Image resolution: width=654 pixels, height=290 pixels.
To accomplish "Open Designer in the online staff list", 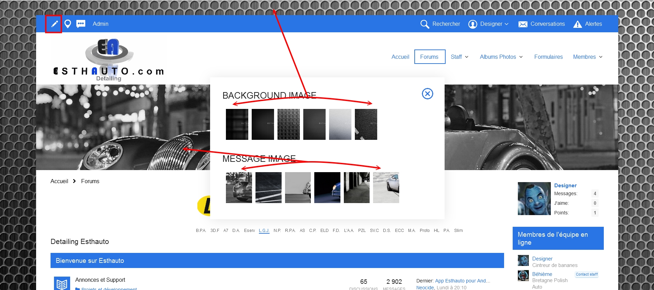I will tap(542, 258).
